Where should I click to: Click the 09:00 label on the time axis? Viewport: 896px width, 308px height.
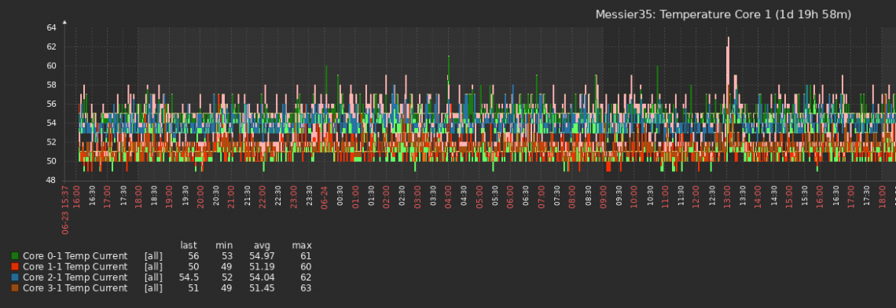[603, 196]
